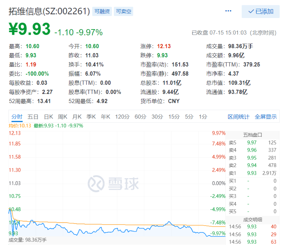Click the current price ¥9.93
Screen dimensions: 283x245
click(x=29, y=29)
